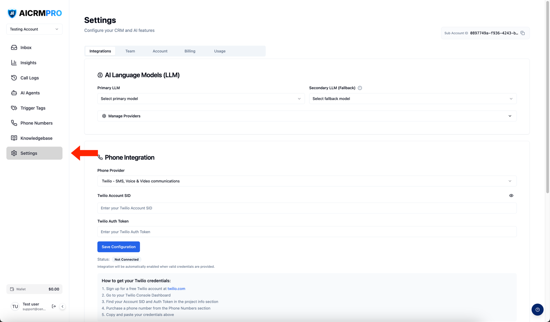Click the Settings gear icon in the sidebar
Screen dimensions: 550x322
[x=14, y=153]
